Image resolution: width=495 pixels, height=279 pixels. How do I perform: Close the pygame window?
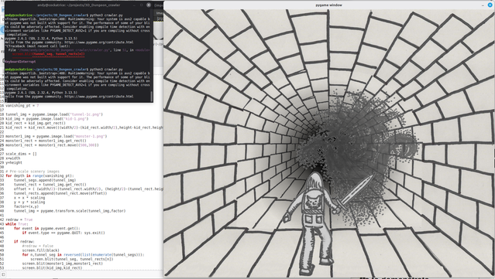click(x=490, y=5)
